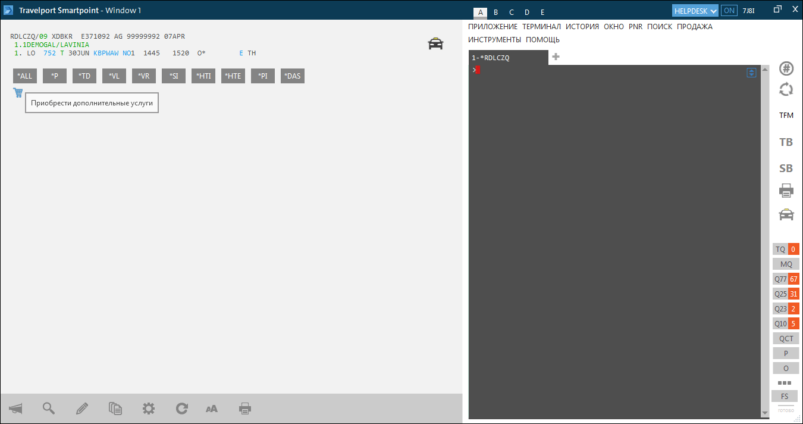Image resolution: width=803 pixels, height=424 pixels.
Task: Switch to window tab B
Action: [x=496, y=12]
